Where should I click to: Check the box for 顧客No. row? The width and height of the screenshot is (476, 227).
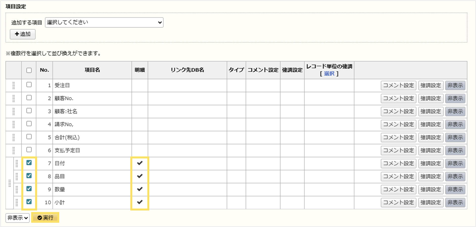(29, 98)
